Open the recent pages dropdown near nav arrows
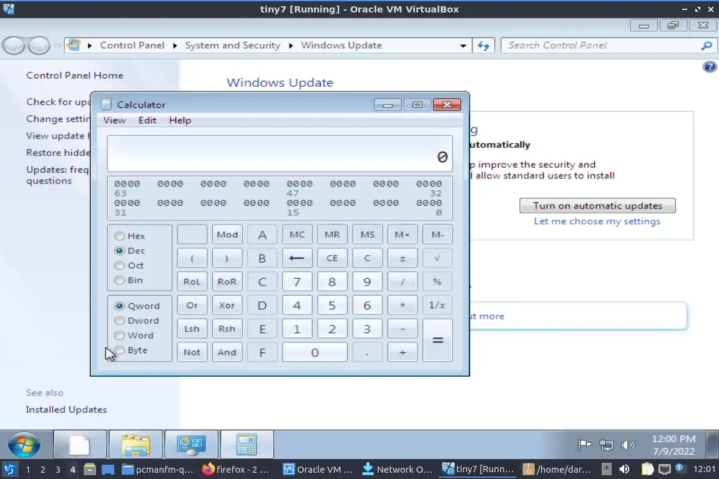Viewport: 719px width, 479px height. [56, 46]
